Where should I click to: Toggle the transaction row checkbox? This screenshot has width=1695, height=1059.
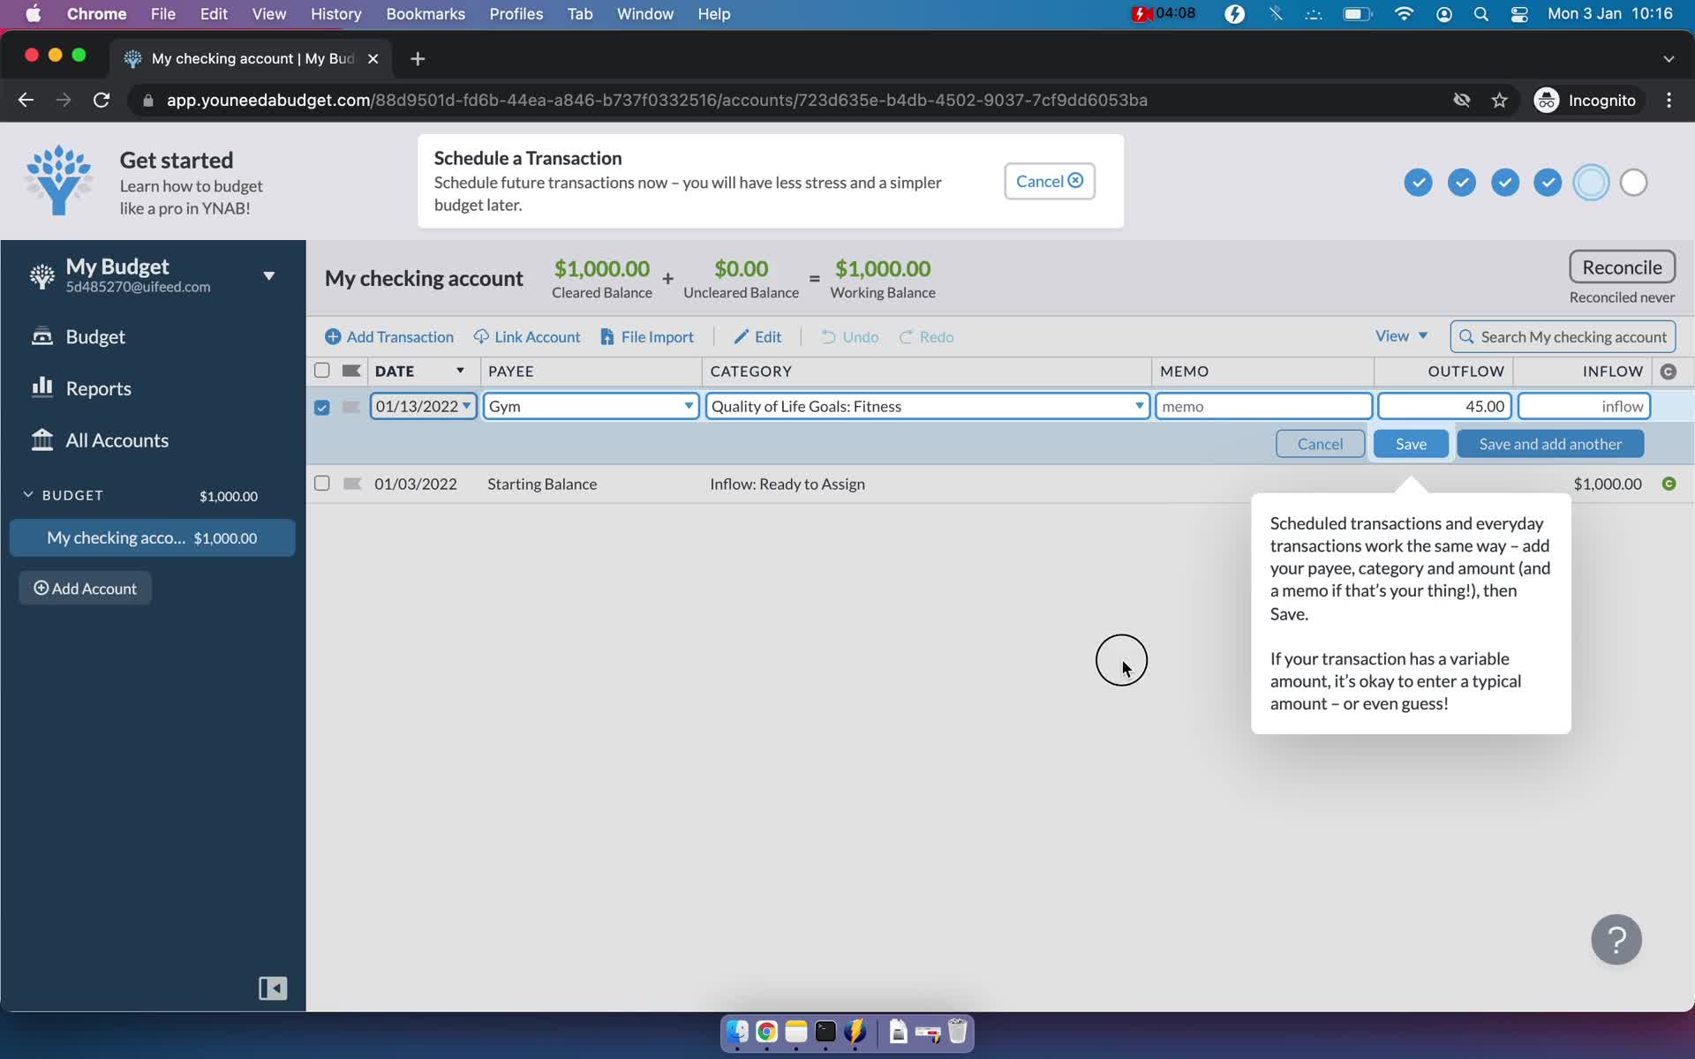(322, 406)
